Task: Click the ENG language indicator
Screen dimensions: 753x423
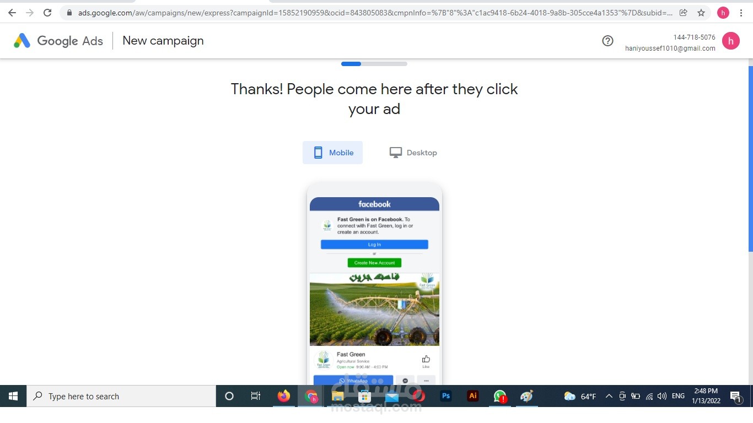Action: coord(677,395)
